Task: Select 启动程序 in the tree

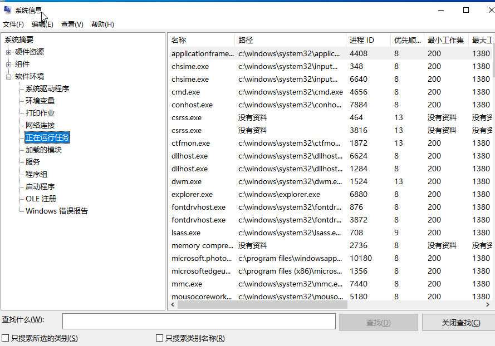Action: (x=40, y=187)
